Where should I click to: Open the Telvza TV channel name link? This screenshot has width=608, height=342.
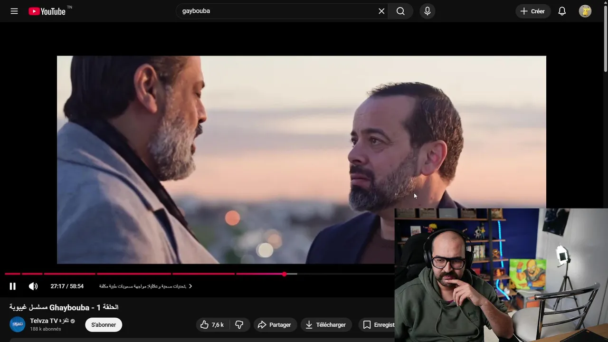click(x=49, y=321)
